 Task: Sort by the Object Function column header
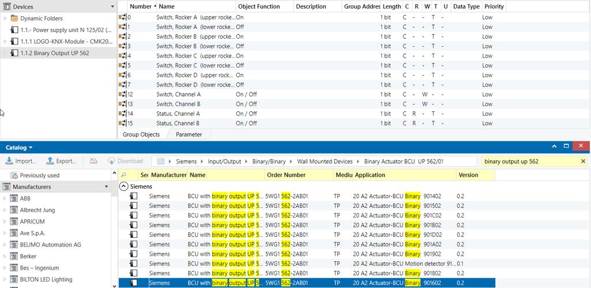point(264,6)
